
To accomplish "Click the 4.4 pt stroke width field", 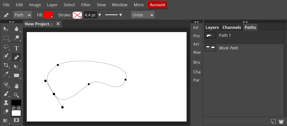I will pyautogui.click(x=90, y=15).
